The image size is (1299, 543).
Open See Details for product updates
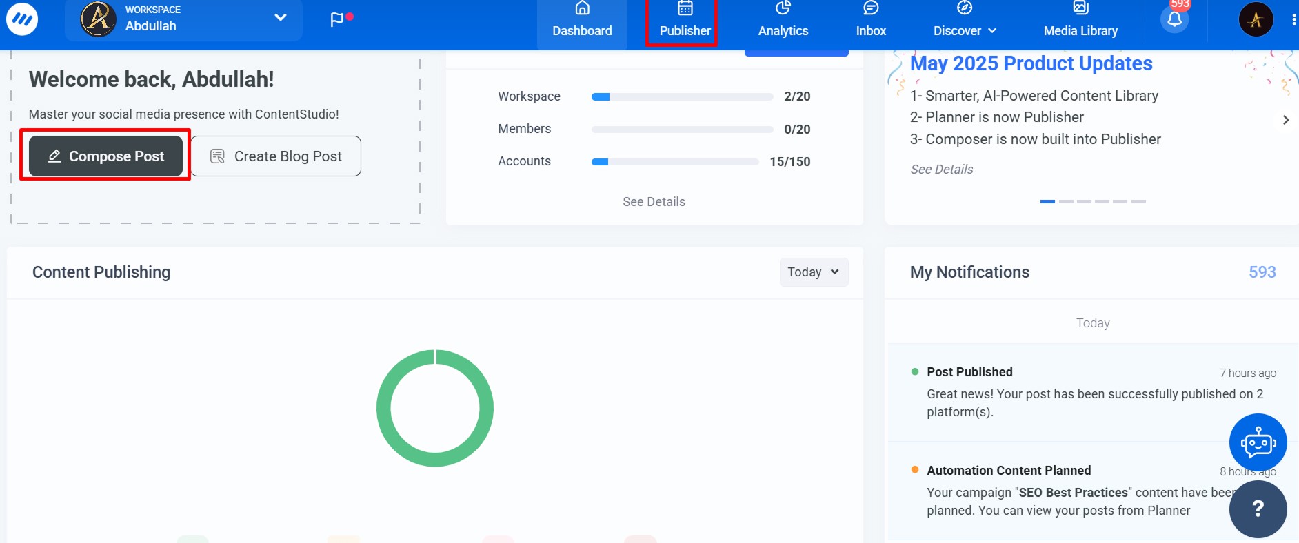click(x=942, y=170)
